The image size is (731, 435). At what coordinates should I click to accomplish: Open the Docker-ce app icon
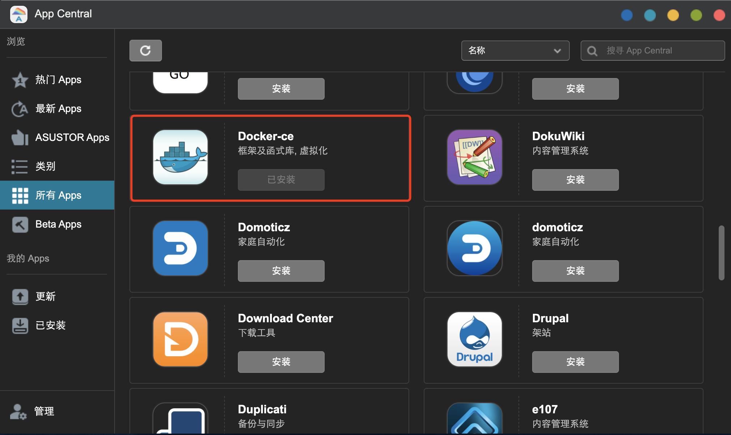(180, 157)
